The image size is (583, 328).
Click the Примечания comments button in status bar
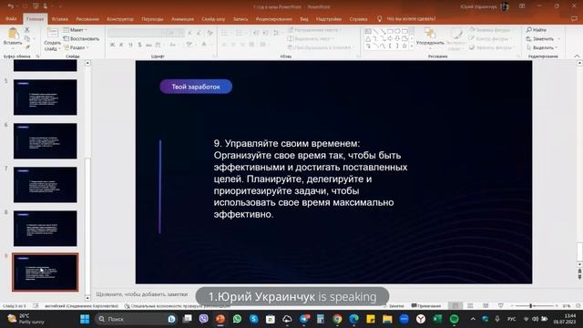coord(426,306)
